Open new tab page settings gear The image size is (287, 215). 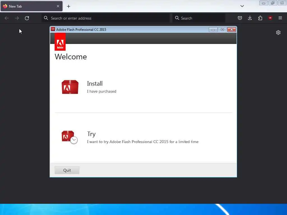coord(278,32)
